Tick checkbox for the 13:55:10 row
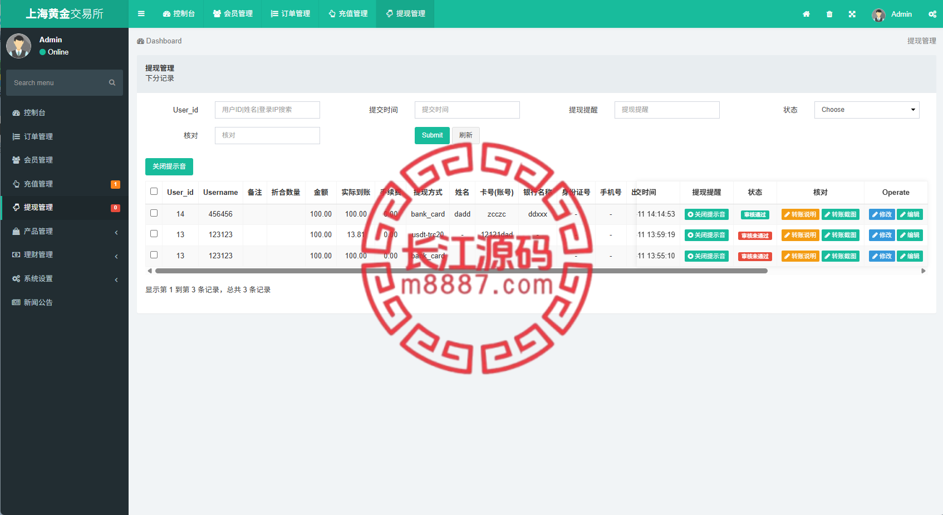This screenshot has width=943, height=515. 154,255
